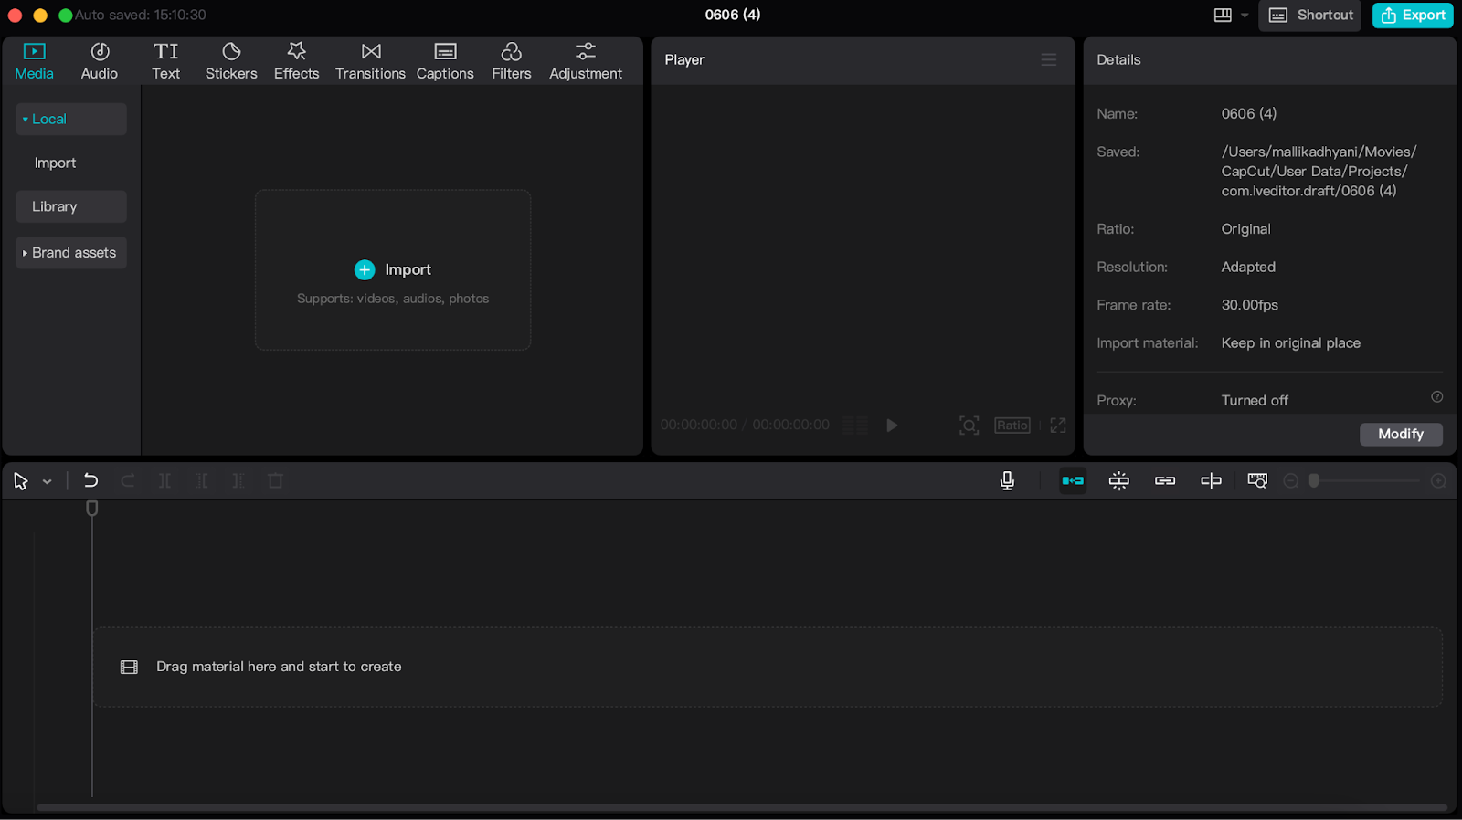Open the Stickers tab
Viewport: 1462px width, 820px height.
[231, 61]
